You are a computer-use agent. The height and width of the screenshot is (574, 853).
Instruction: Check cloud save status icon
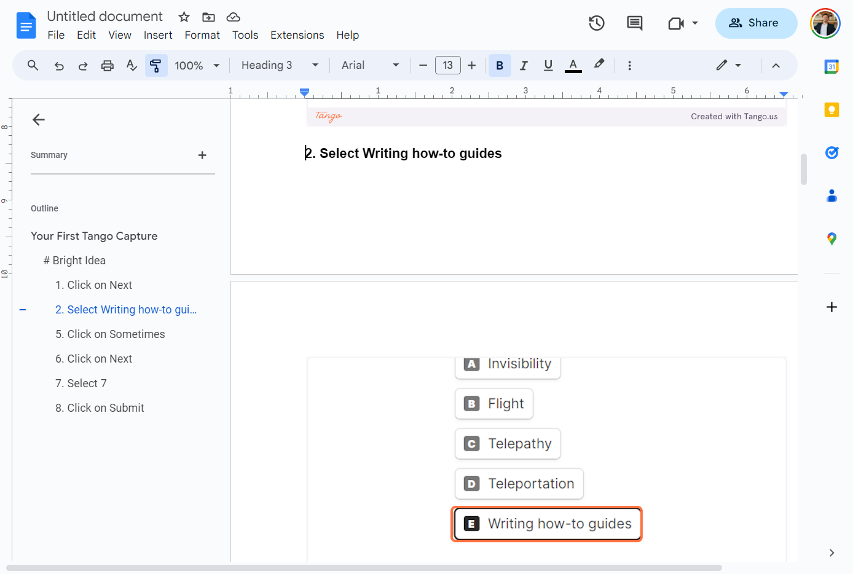(x=233, y=17)
